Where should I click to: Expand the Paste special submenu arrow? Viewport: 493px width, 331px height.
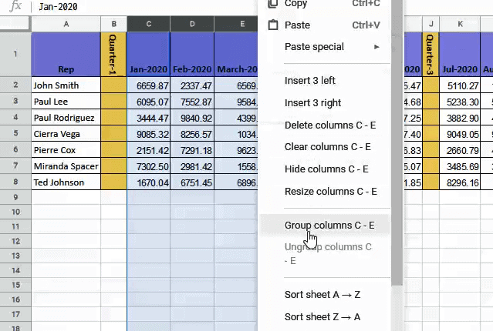point(377,47)
